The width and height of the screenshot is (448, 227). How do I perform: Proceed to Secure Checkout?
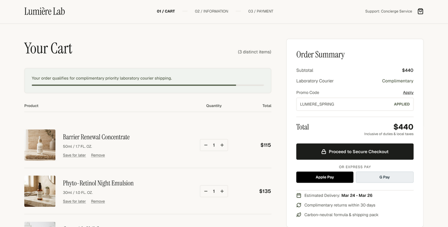click(x=355, y=152)
